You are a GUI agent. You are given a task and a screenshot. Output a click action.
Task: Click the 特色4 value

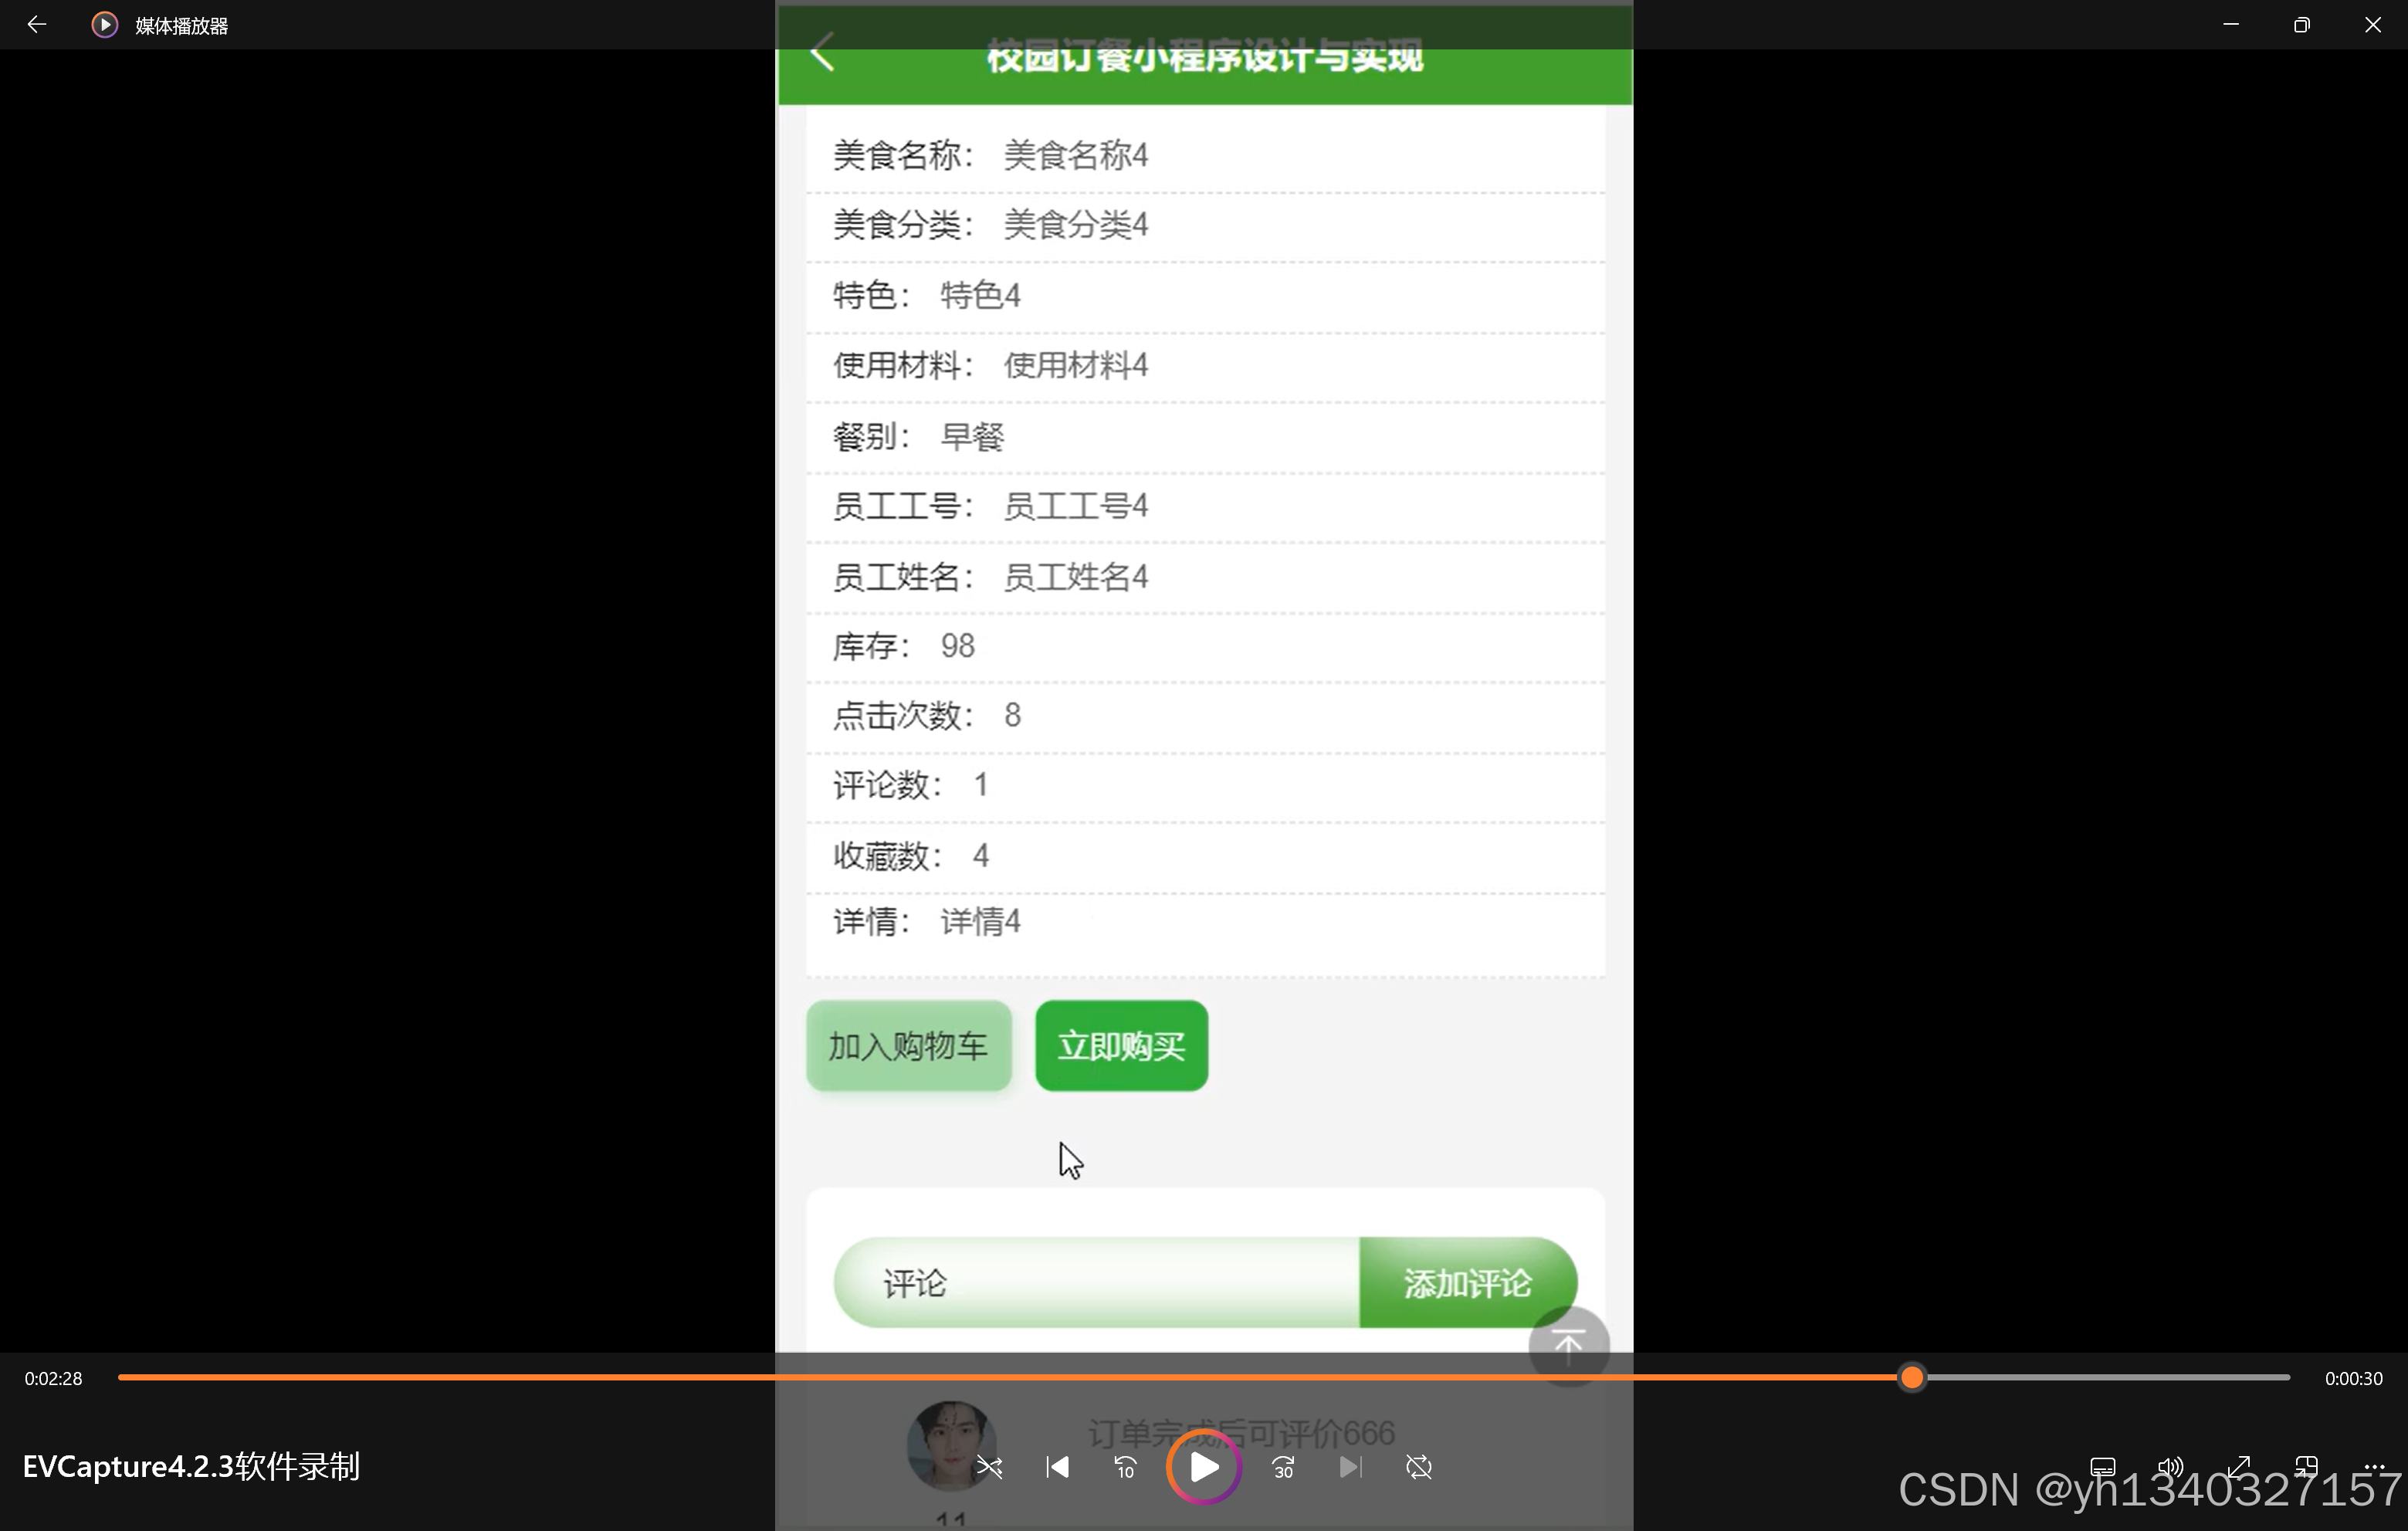(980, 296)
